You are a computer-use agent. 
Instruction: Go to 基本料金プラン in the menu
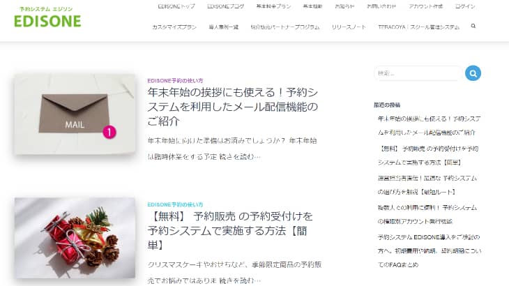point(273,6)
